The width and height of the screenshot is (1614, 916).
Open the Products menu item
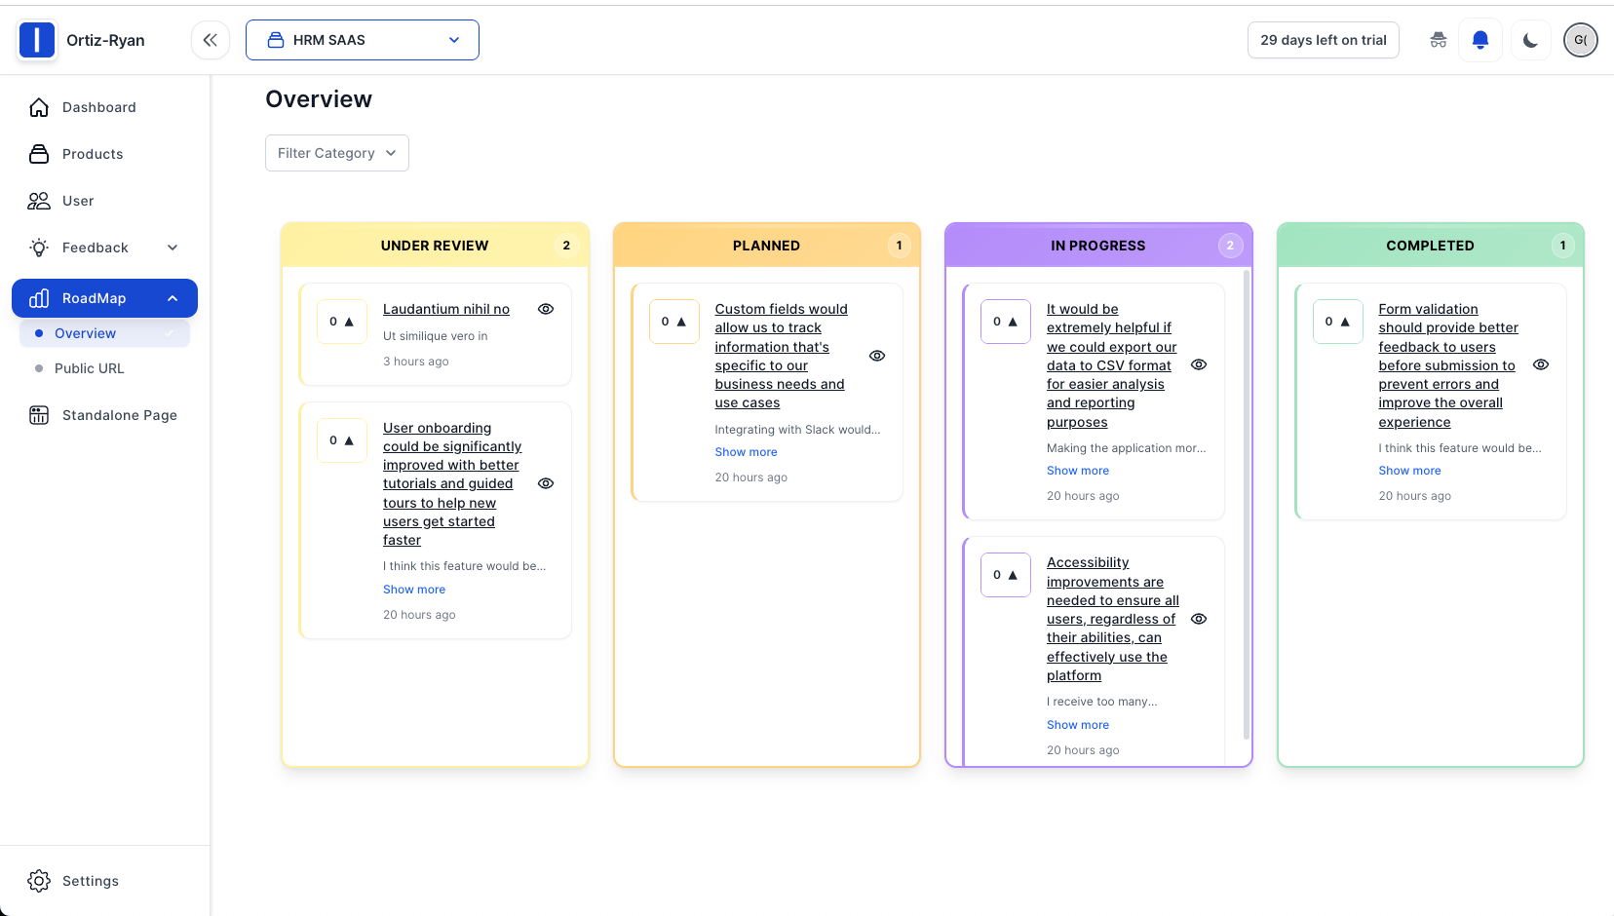(93, 154)
